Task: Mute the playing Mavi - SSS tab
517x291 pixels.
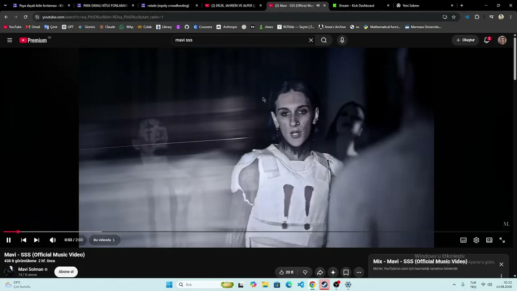Action: pos(318,6)
